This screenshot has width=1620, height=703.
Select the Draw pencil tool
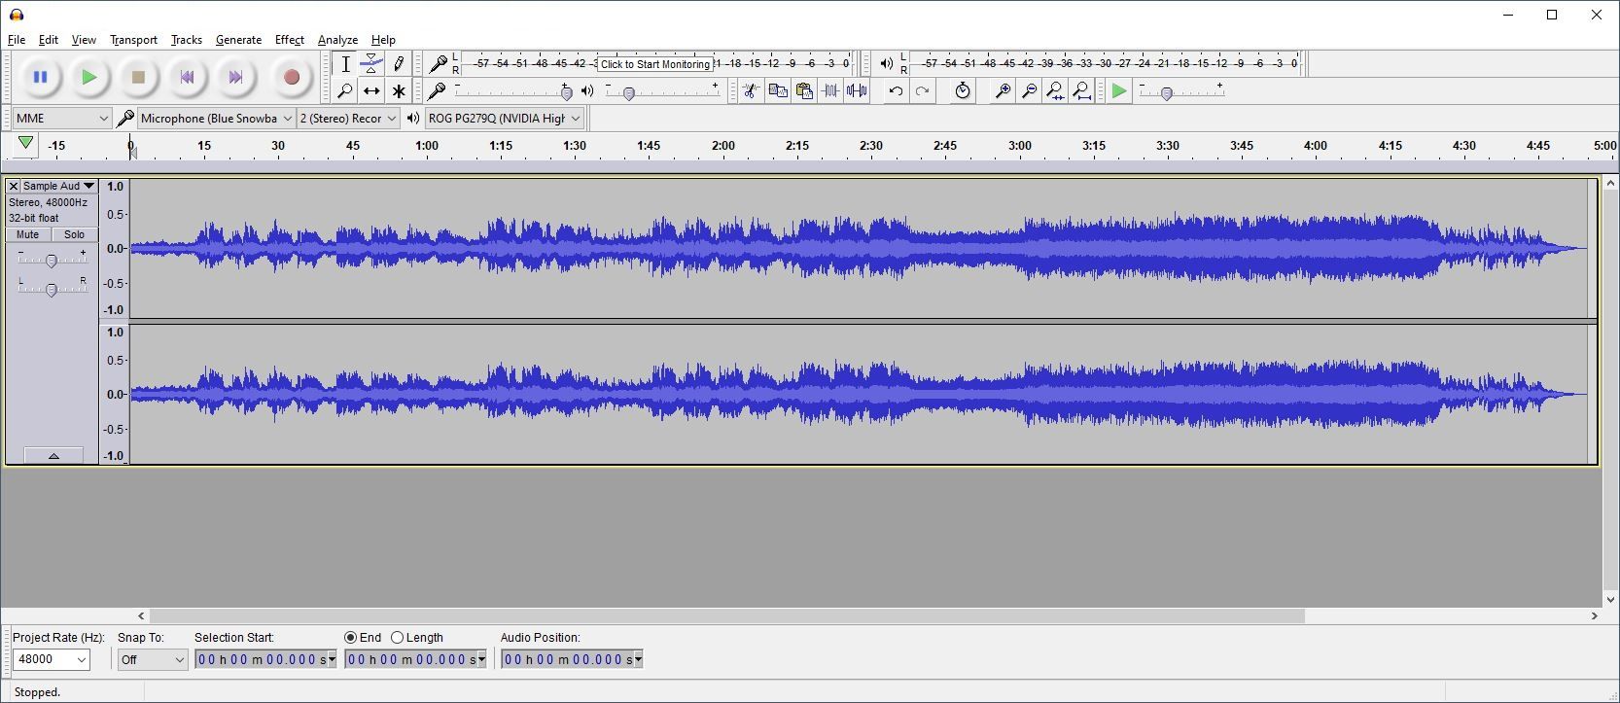click(x=399, y=64)
